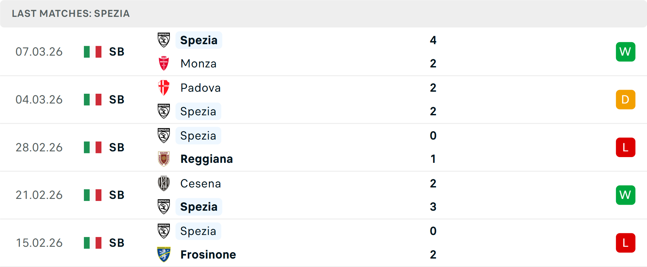Open the Padova team link
Viewport: 647px width, 267px height.
pyautogui.click(x=201, y=88)
